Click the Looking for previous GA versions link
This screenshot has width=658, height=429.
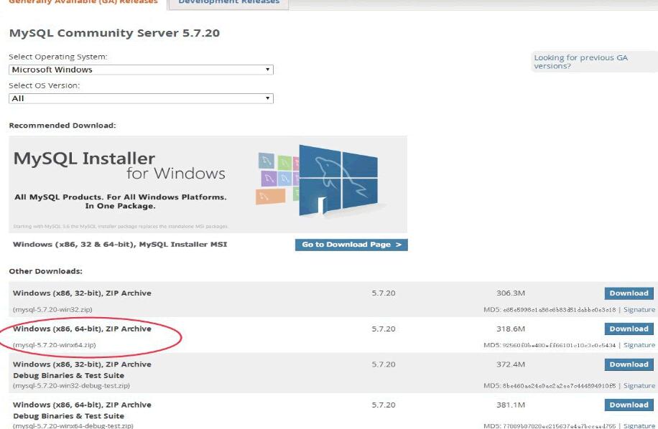pos(580,62)
